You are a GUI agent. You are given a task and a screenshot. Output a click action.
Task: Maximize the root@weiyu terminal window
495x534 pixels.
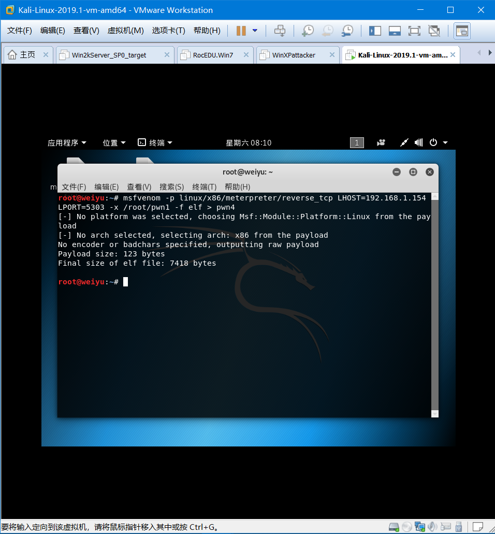(x=413, y=172)
